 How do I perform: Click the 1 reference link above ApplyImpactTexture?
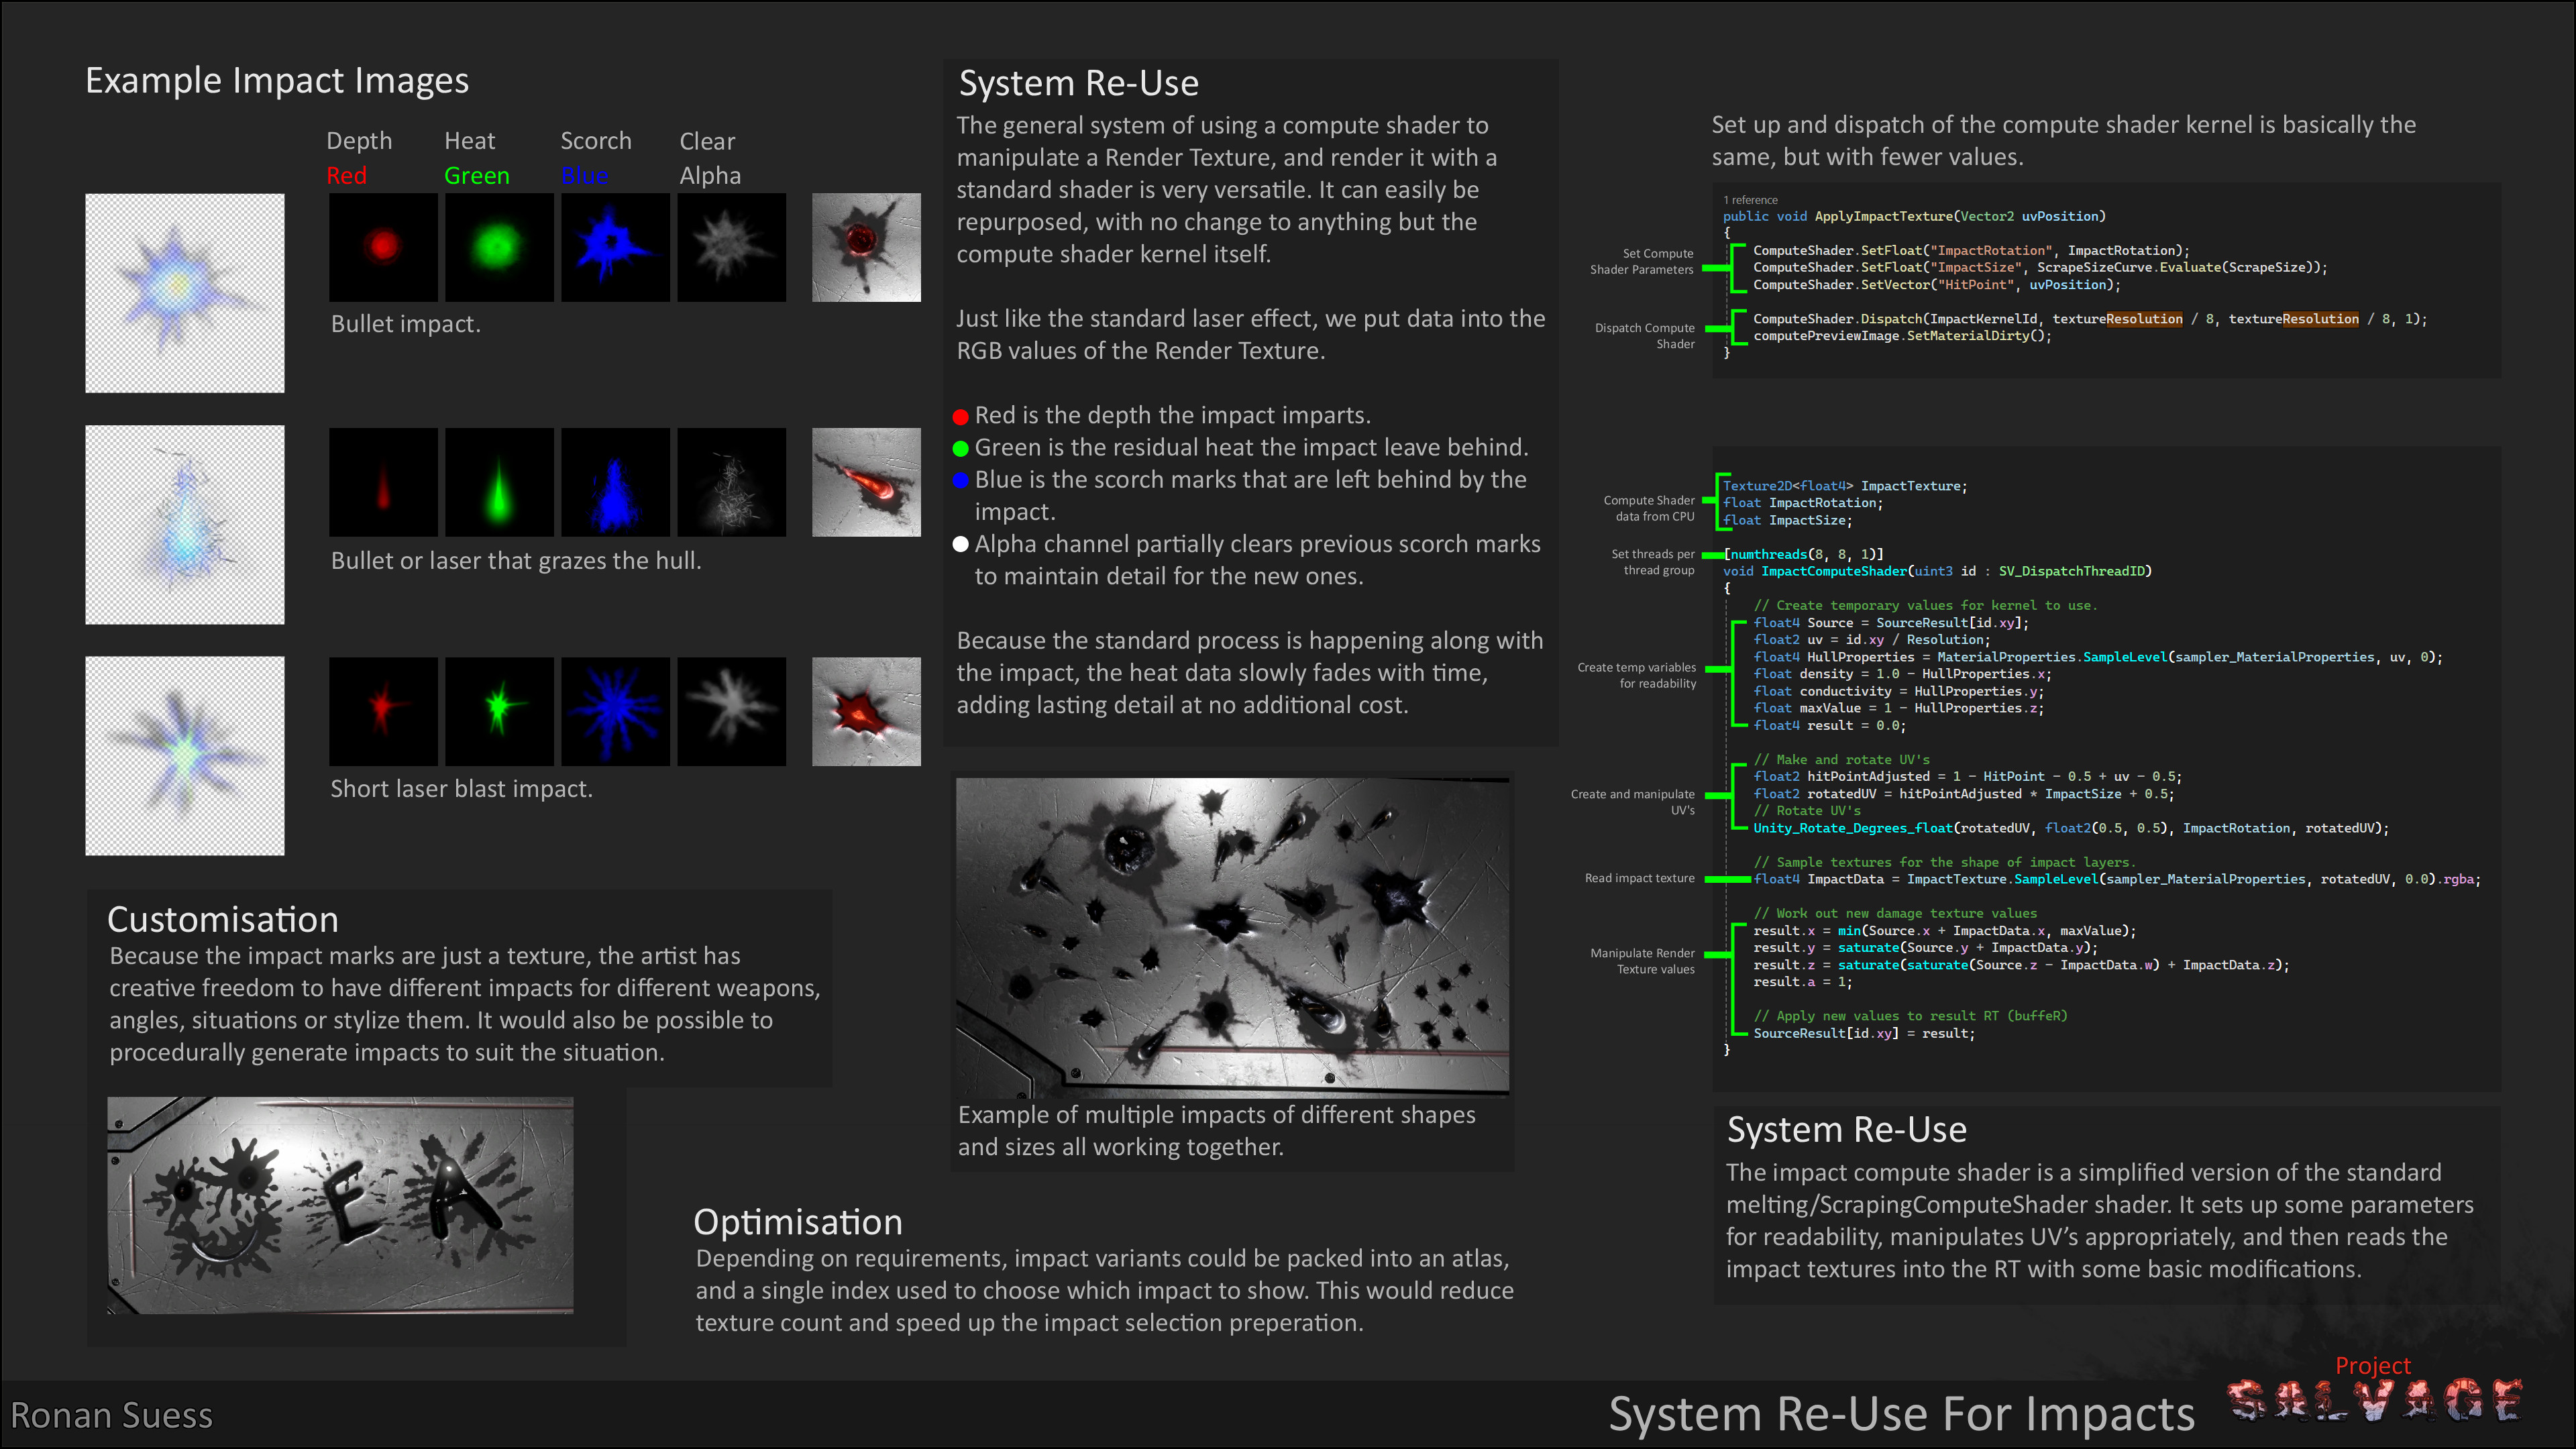tap(1751, 200)
